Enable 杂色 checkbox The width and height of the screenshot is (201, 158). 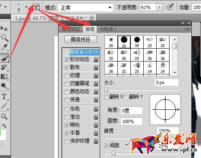pos(67,109)
